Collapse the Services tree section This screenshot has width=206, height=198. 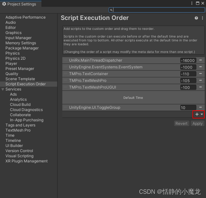pyautogui.click(x=3, y=89)
